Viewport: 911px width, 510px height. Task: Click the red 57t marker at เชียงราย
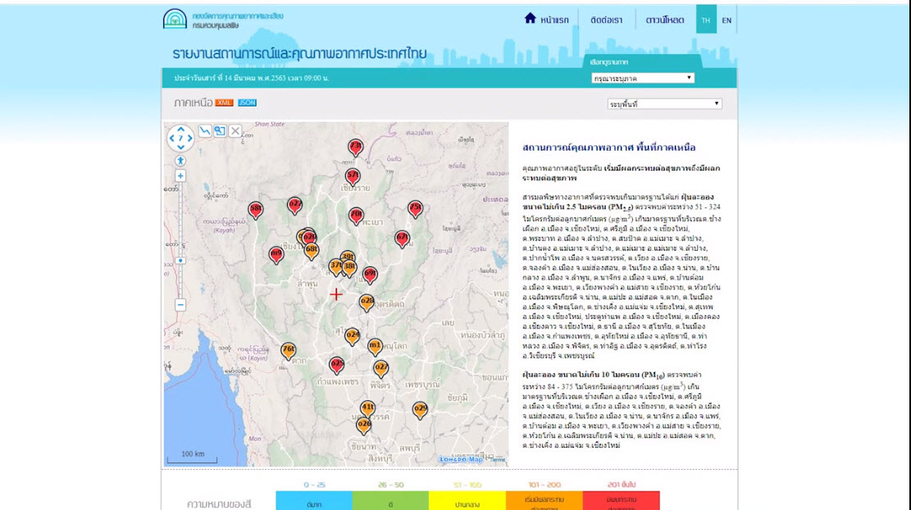coord(353,176)
